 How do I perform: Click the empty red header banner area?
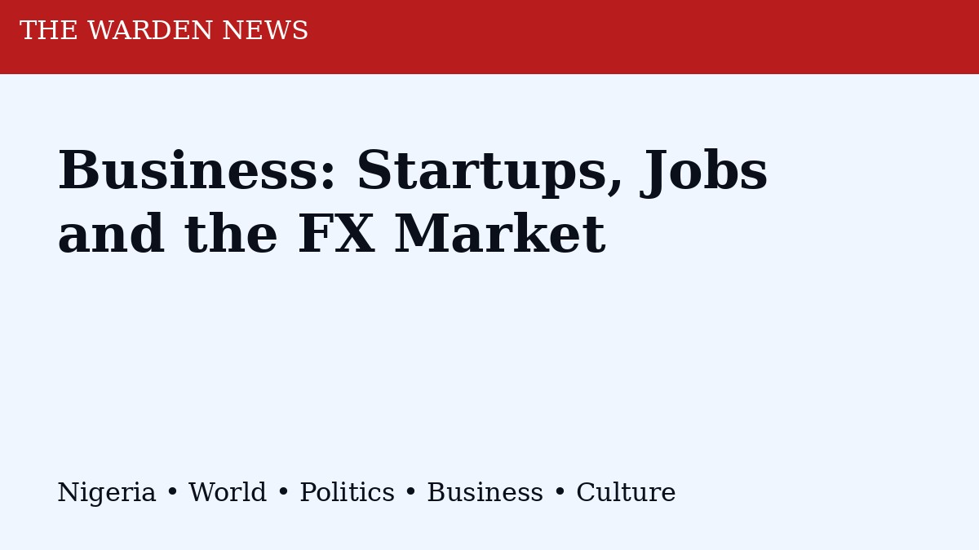[x=653, y=37]
